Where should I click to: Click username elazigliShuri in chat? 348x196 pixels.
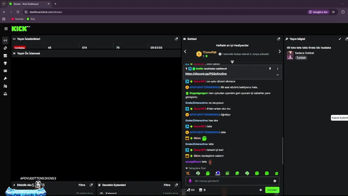click(193, 162)
